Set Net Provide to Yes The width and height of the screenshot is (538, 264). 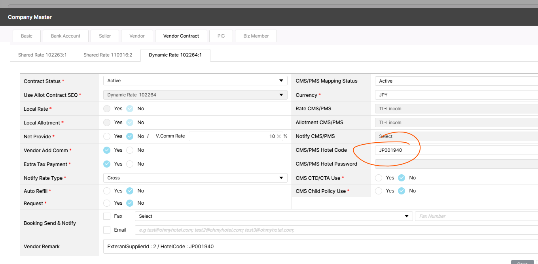tap(107, 136)
